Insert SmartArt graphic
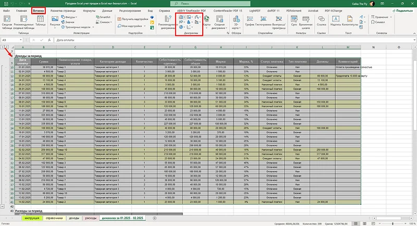 103,17
